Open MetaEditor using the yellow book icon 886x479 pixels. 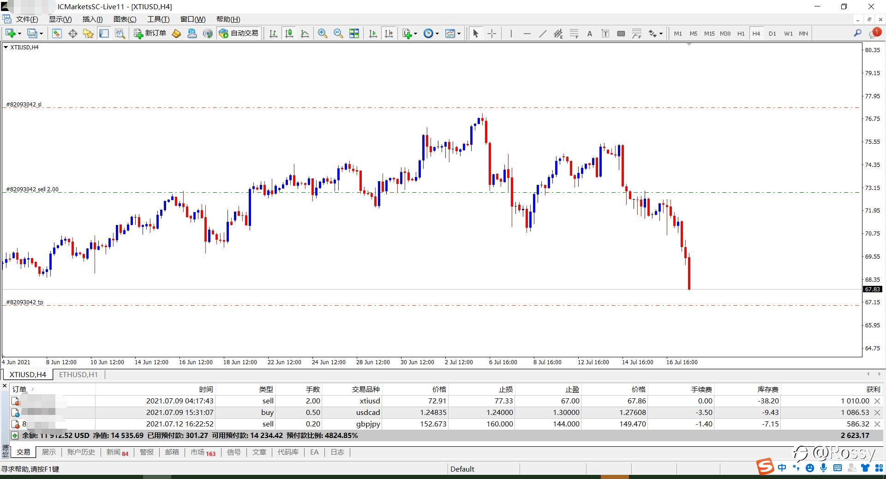(176, 33)
